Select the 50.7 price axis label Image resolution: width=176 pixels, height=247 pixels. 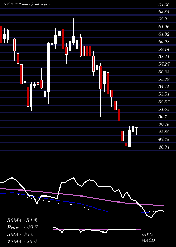click(x=163, y=117)
